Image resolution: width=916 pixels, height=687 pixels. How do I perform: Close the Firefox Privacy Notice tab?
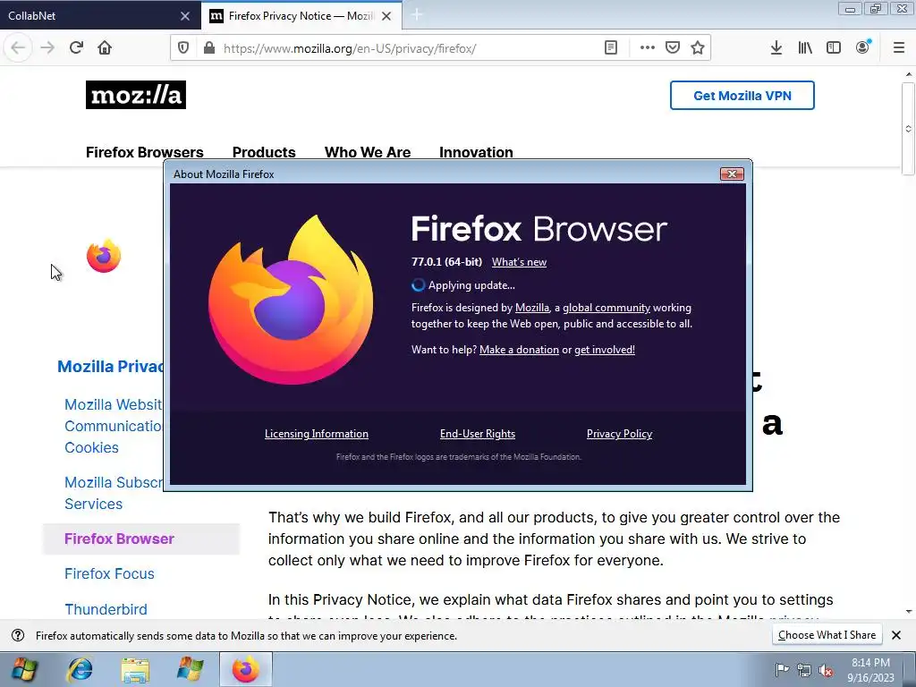click(x=386, y=16)
